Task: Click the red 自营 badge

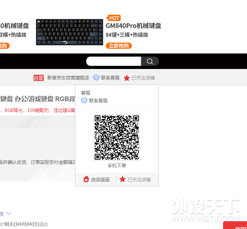Action: (39, 78)
